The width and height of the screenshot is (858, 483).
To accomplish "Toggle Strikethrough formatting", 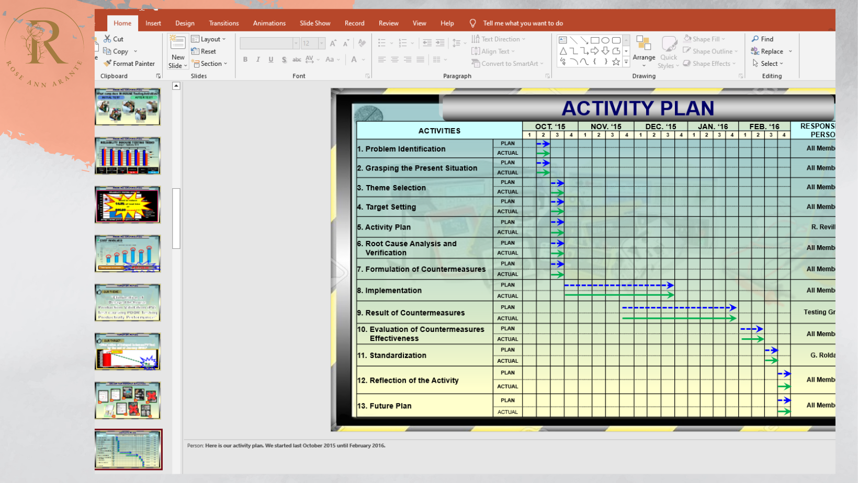I will coord(297,60).
